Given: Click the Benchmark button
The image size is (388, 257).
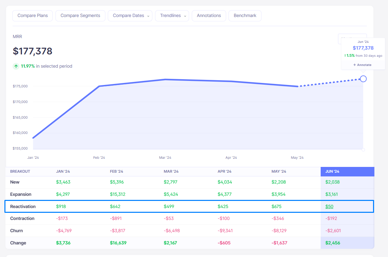Looking at the screenshot, I should (x=245, y=16).
